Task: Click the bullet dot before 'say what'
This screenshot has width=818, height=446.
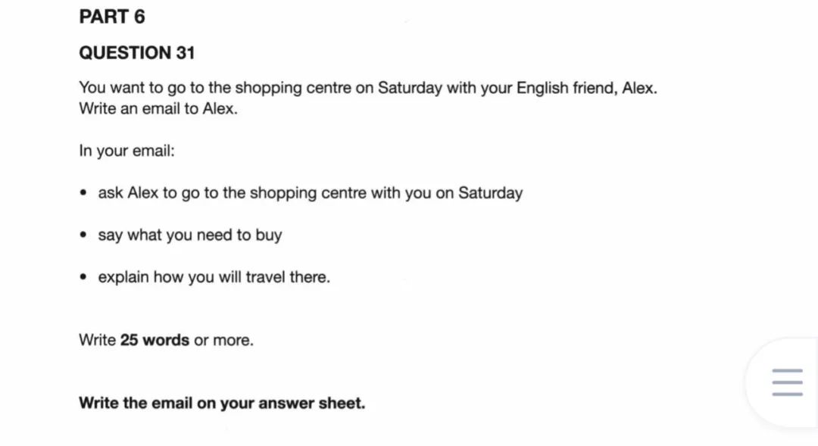Action: 83,235
